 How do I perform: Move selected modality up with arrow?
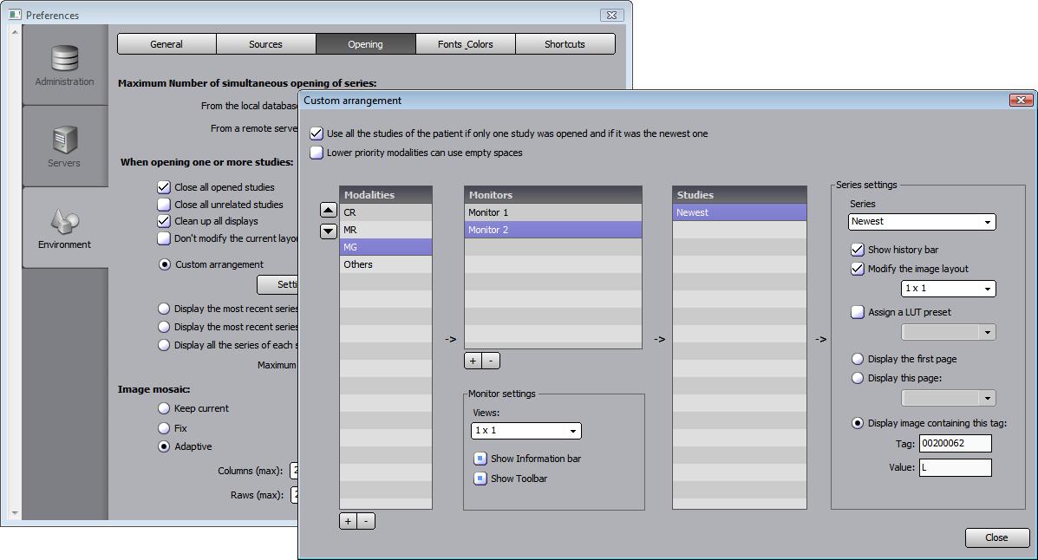(x=329, y=211)
